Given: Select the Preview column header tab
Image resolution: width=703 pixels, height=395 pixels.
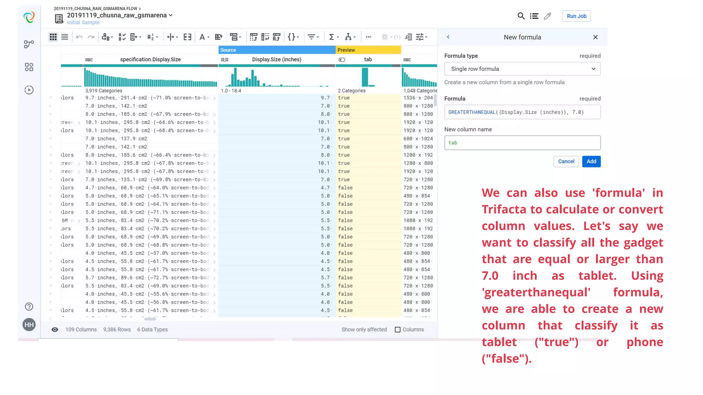Looking at the screenshot, I should [x=368, y=50].
